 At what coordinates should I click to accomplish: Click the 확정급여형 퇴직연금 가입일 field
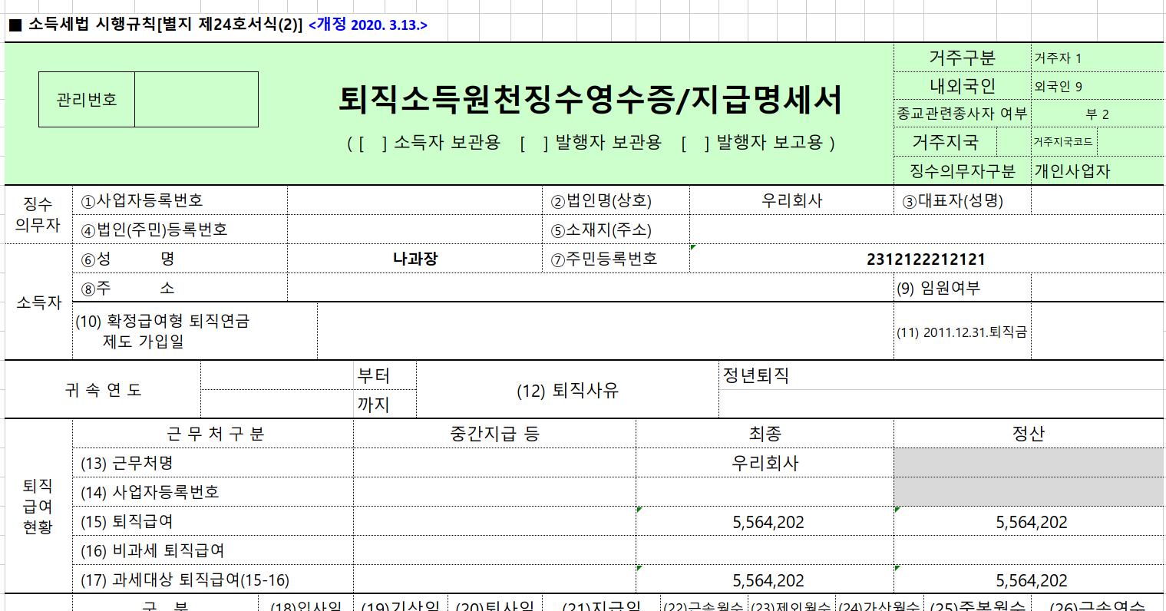pos(603,329)
